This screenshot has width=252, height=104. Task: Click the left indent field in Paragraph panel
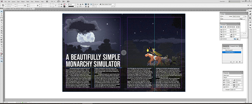click(x=227, y=30)
